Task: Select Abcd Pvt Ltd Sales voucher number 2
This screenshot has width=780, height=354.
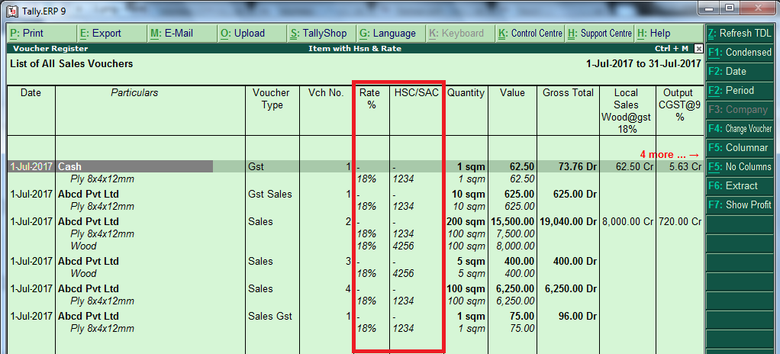Action: pos(356,221)
